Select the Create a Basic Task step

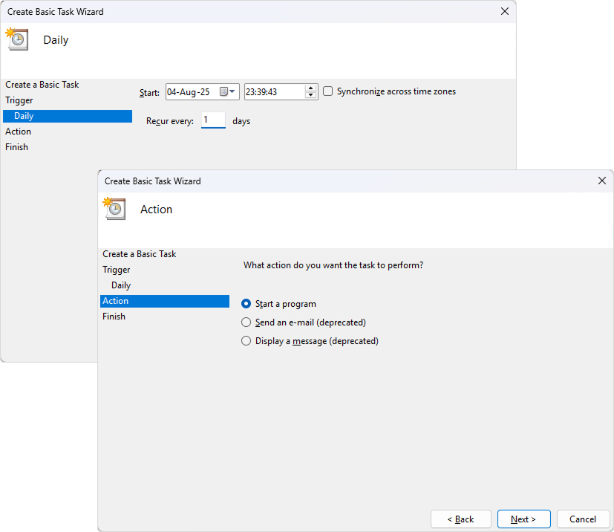pyautogui.click(x=140, y=253)
